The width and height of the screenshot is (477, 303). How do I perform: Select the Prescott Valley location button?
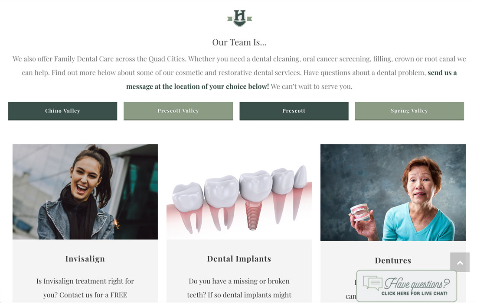click(178, 111)
